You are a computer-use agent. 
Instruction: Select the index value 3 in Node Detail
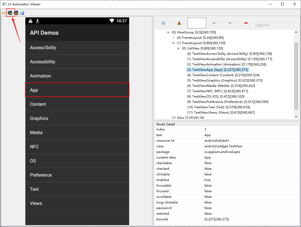pyautogui.click(x=205, y=129)
